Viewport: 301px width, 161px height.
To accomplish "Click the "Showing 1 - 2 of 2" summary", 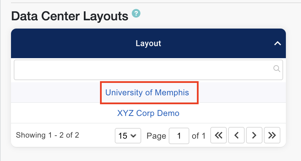I will [47, 135].
